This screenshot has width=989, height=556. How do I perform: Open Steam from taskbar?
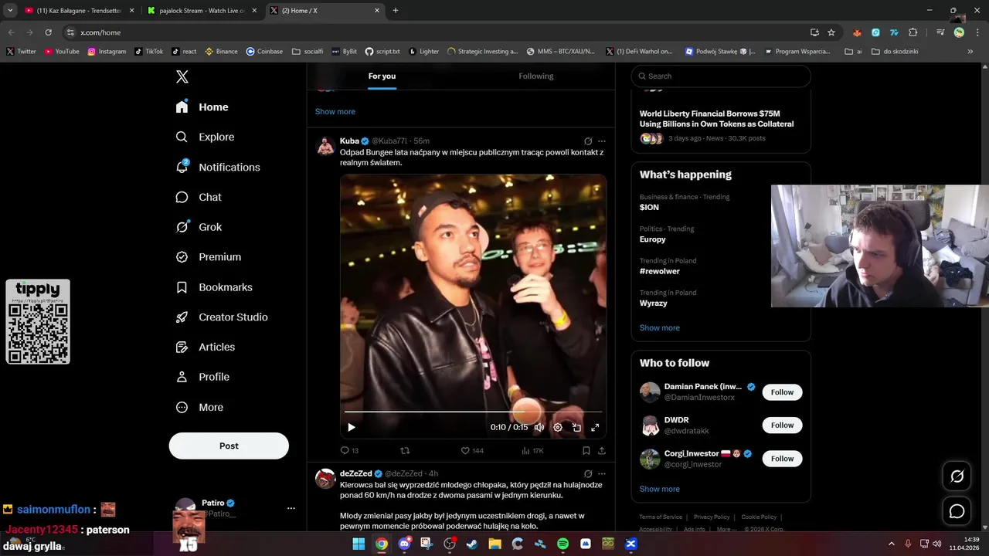[472, 544]
